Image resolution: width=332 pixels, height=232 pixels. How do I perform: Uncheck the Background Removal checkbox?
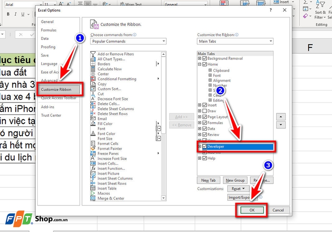pos(205,58)
